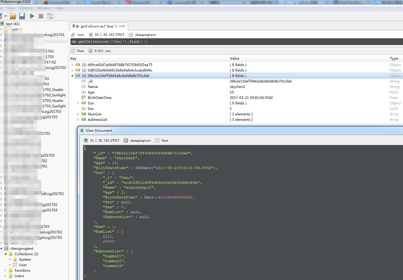The image size is (403, 280).
Task: Open the Help menu
Action: tap(59, 8)
